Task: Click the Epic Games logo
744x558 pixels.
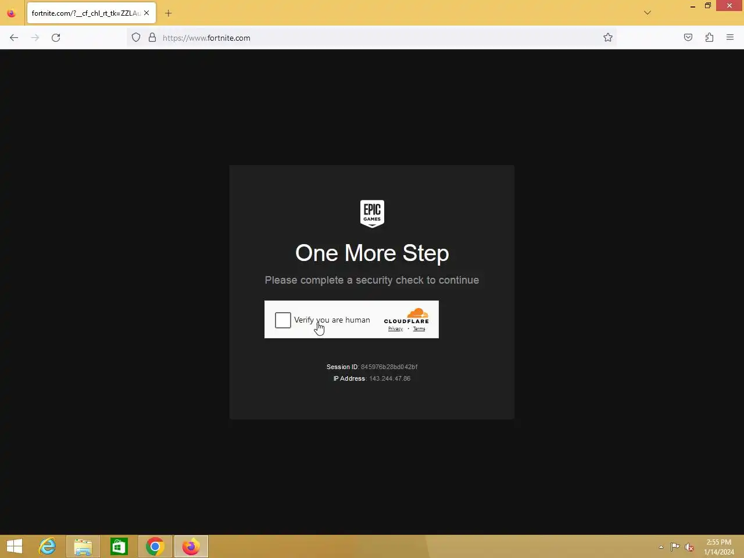Action: point(372,213)
